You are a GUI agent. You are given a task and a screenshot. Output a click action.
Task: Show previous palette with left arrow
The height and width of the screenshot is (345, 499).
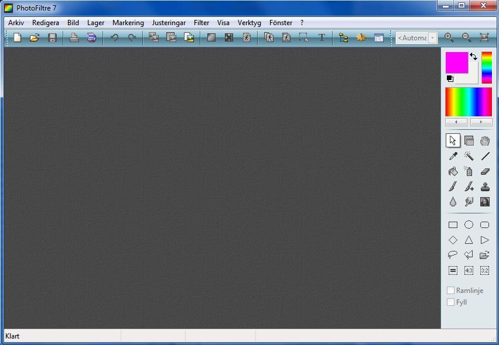456,122
